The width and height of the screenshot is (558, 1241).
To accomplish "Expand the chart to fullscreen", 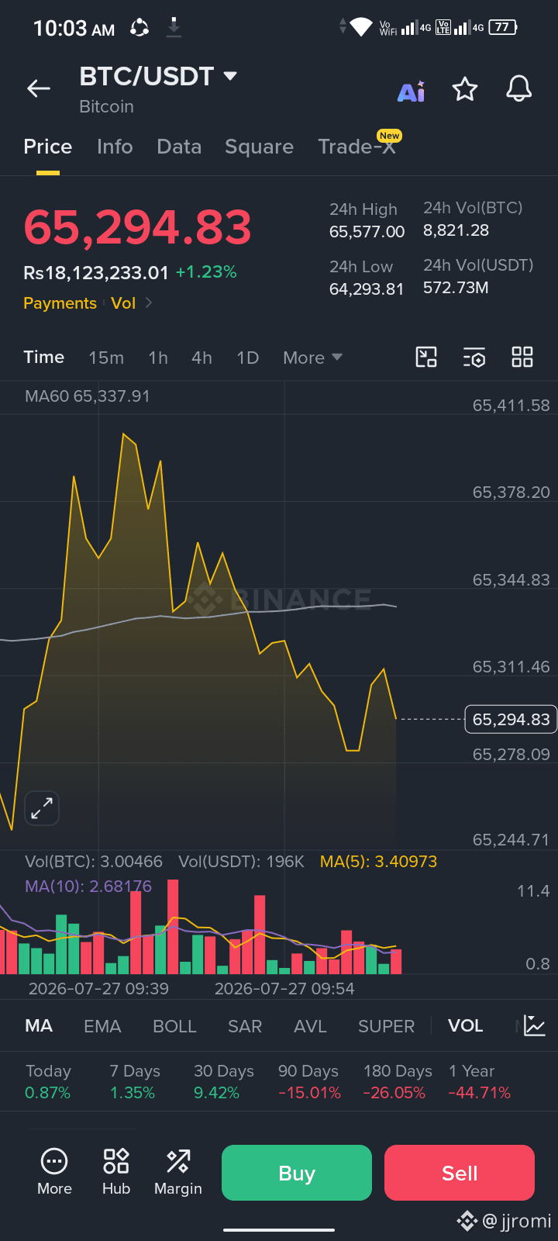I will (x=42, y=808).
